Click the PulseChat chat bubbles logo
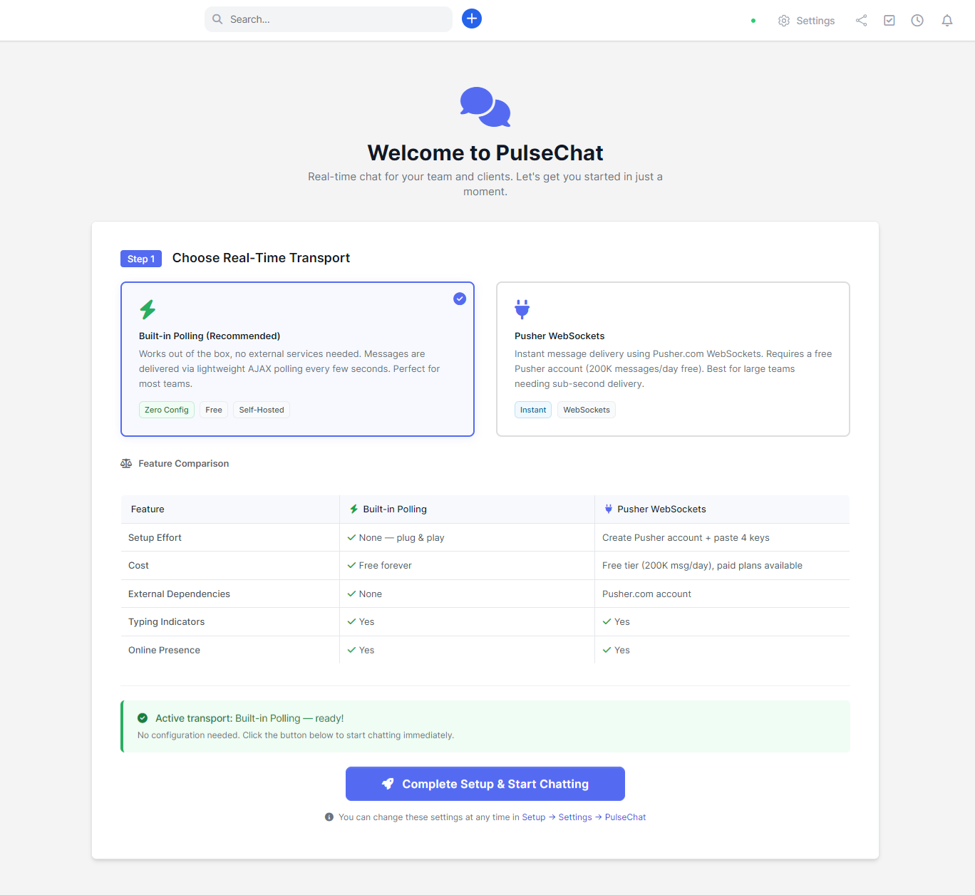 [485, 107]
